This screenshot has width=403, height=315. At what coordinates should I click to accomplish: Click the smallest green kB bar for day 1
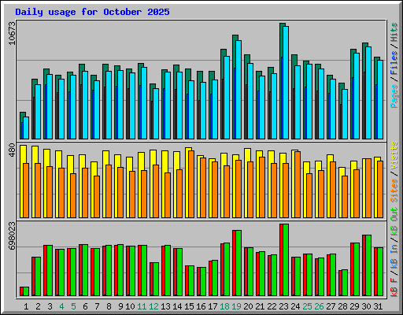pyautogui.click(x=26, y=291)
